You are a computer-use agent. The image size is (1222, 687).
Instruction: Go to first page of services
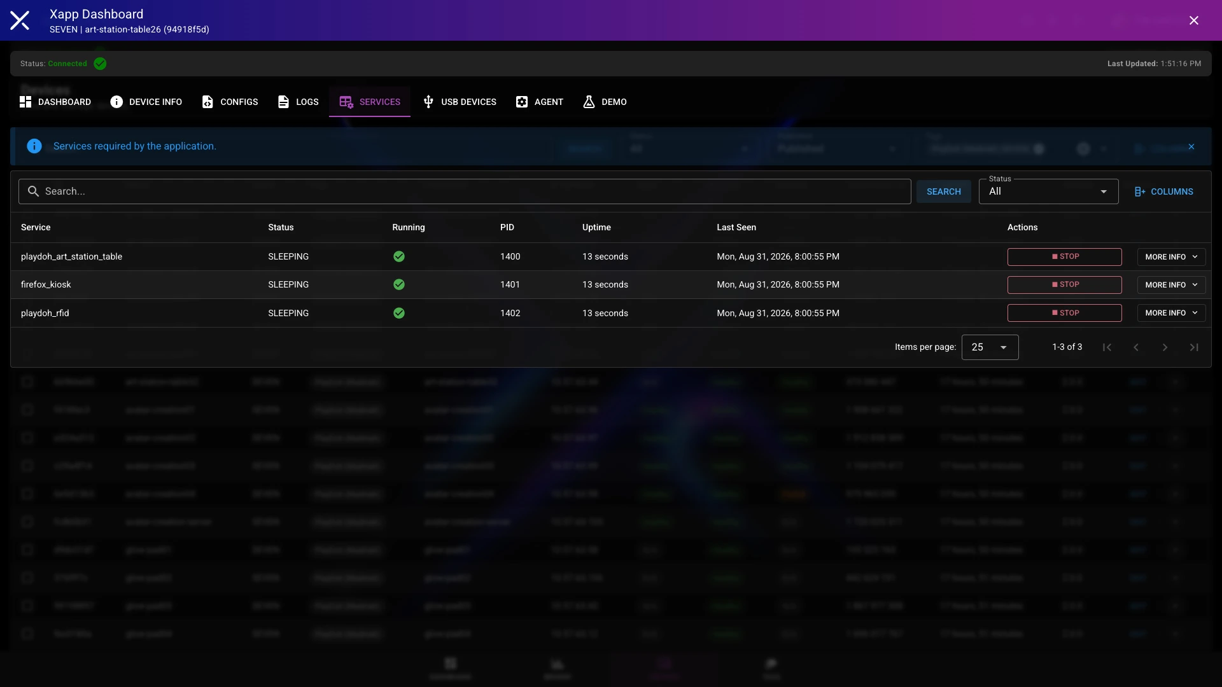point(1107,347)
